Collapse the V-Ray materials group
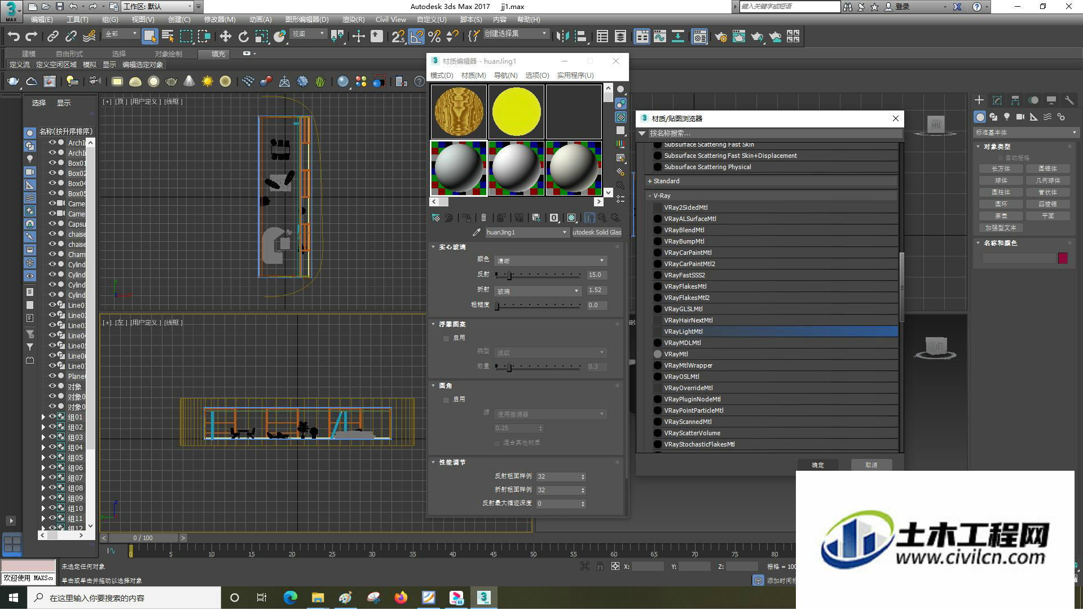Viewport: 1083px width, 610px height. click(x=650, y=196)
